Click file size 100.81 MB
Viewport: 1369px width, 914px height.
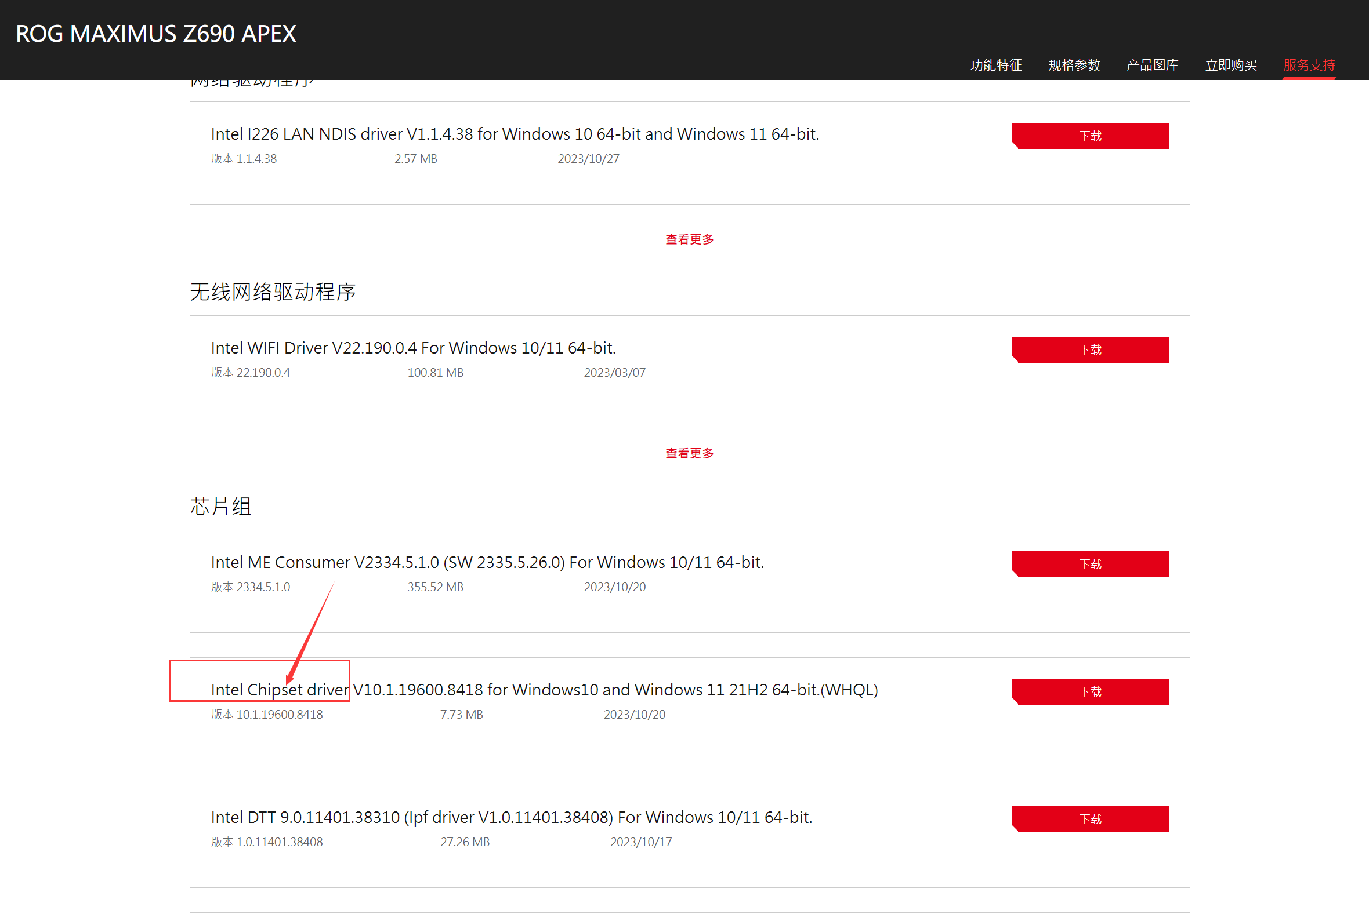(436, 373)
